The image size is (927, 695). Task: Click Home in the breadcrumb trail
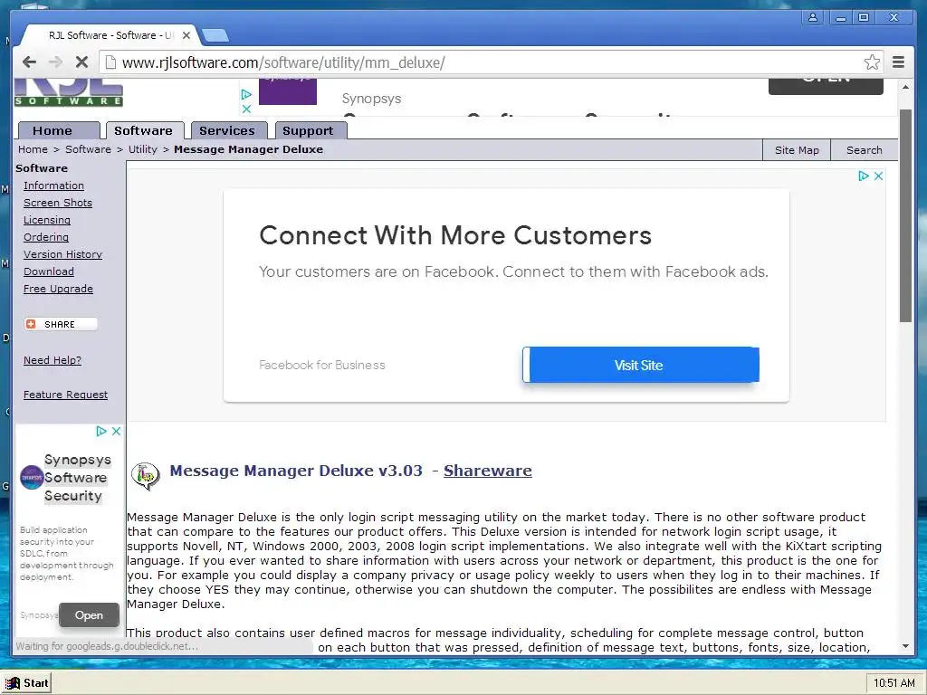[33, 149]
